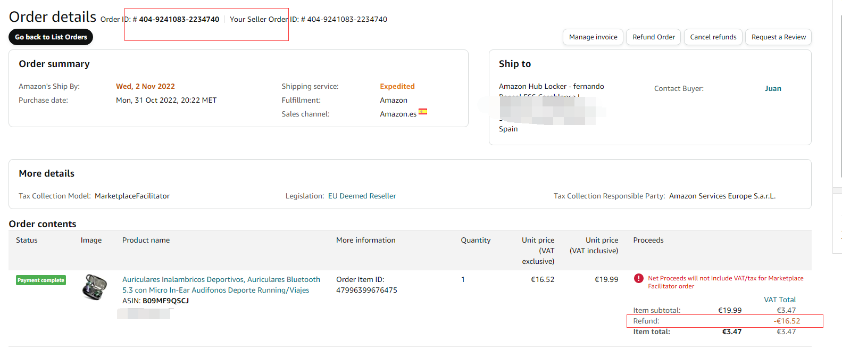
Task: Contact buyer Juan via name link
Action: pos(773,89)
